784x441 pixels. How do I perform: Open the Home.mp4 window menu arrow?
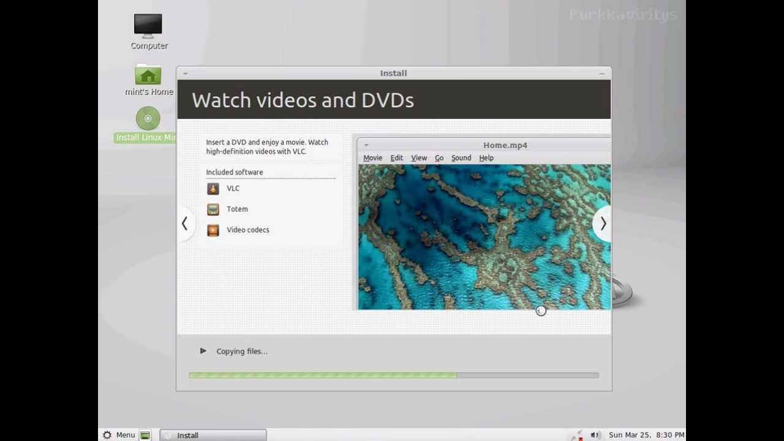point(366,146)
